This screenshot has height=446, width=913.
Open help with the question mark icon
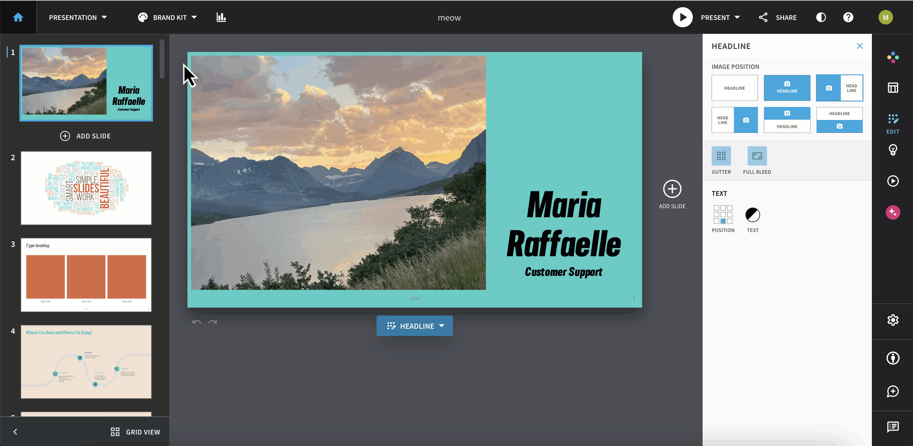click(x=848, y=17)
